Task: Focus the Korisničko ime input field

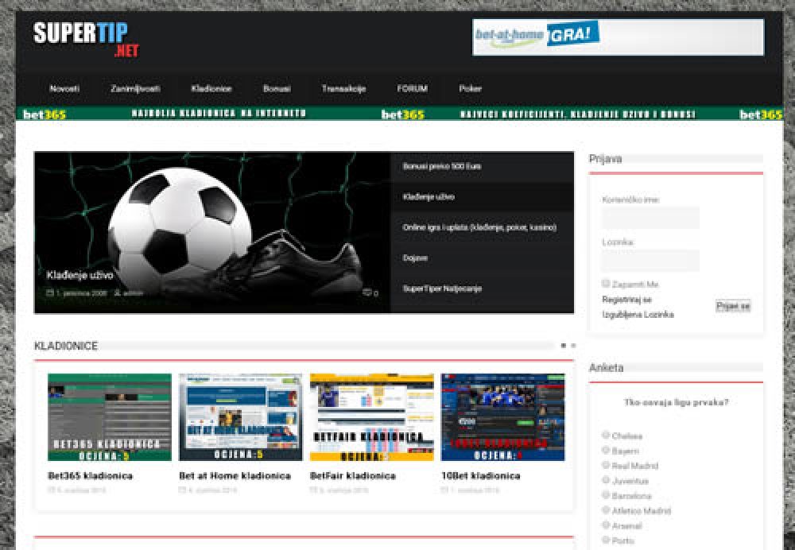Action: (x=650, y=218)
